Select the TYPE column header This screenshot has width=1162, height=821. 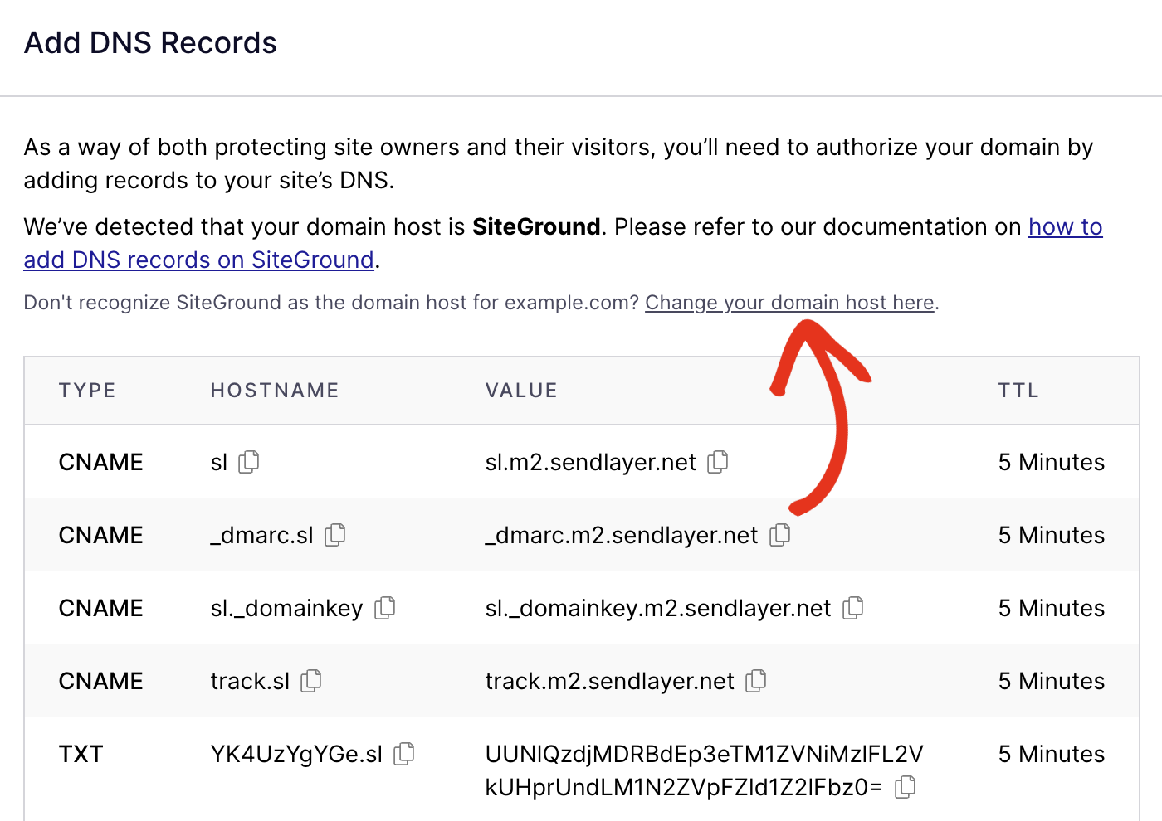(x=86, y=390)
